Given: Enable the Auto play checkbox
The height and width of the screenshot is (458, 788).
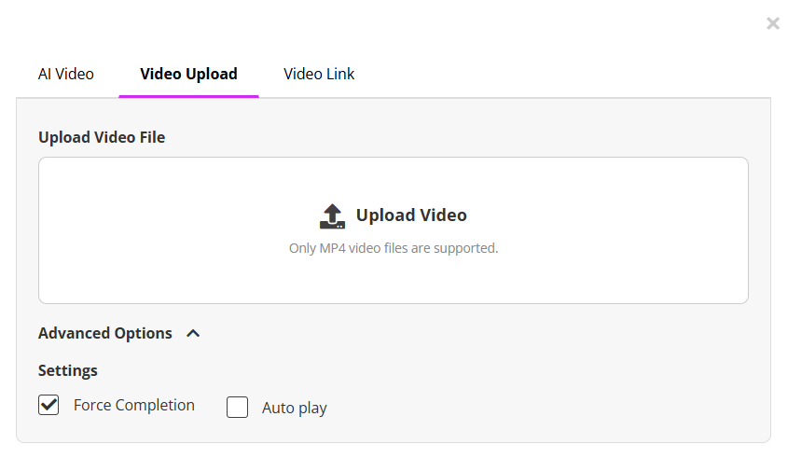Looking at the screenshot, I should 238,408.
